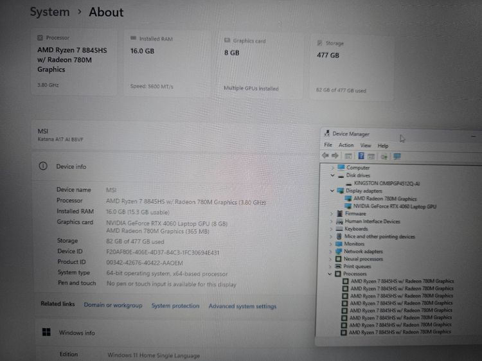Expand the Print queues node

(330, 267)
